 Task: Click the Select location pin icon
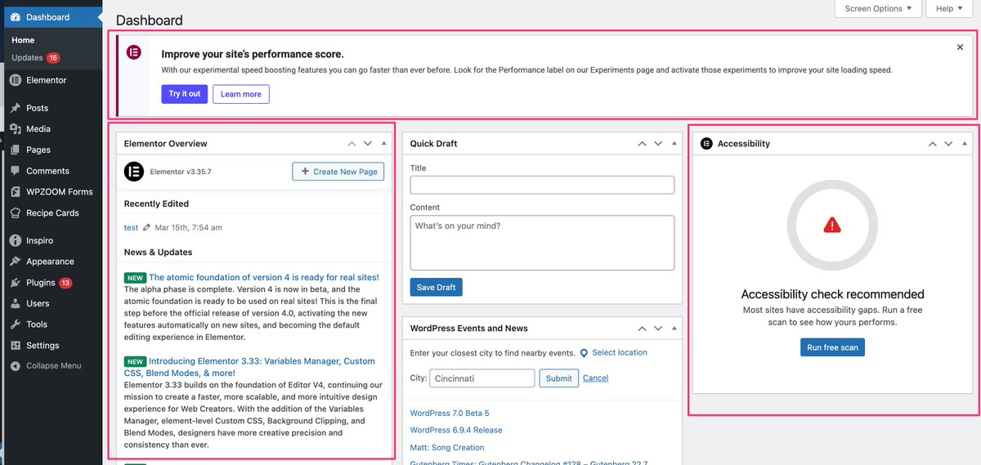click(x=584, y=353)
